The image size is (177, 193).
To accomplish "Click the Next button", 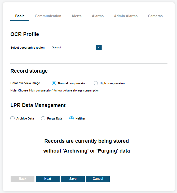I will tap(48, 179).
